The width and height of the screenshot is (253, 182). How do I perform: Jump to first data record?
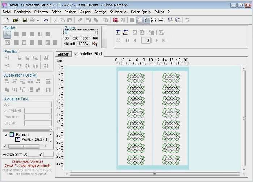coord(128,40)
